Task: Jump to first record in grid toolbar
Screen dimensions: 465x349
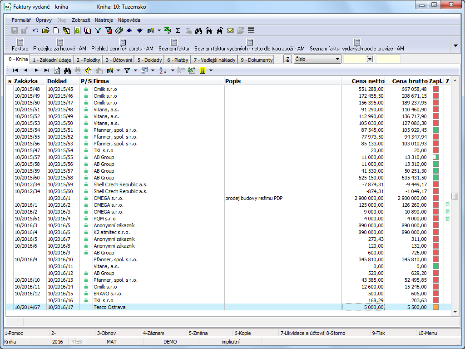Action: [15, 70]
